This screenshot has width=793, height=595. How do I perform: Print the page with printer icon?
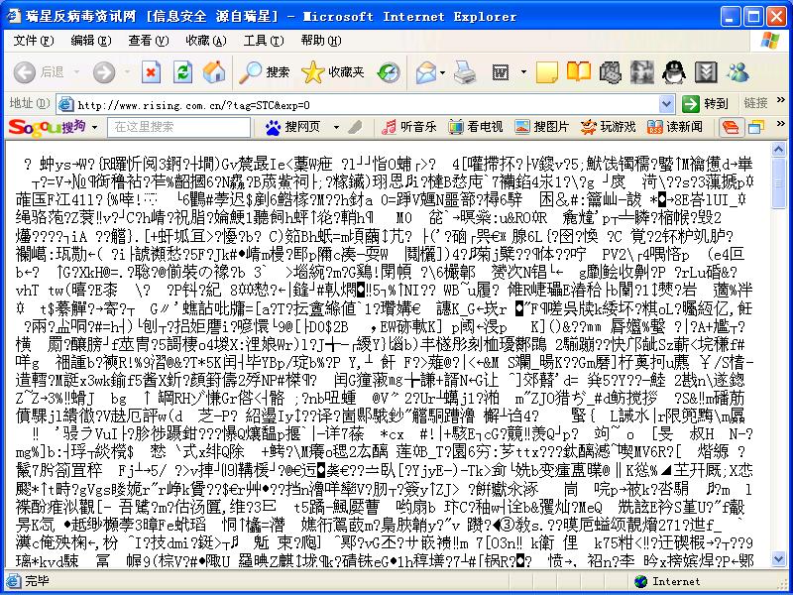(464, 72)
